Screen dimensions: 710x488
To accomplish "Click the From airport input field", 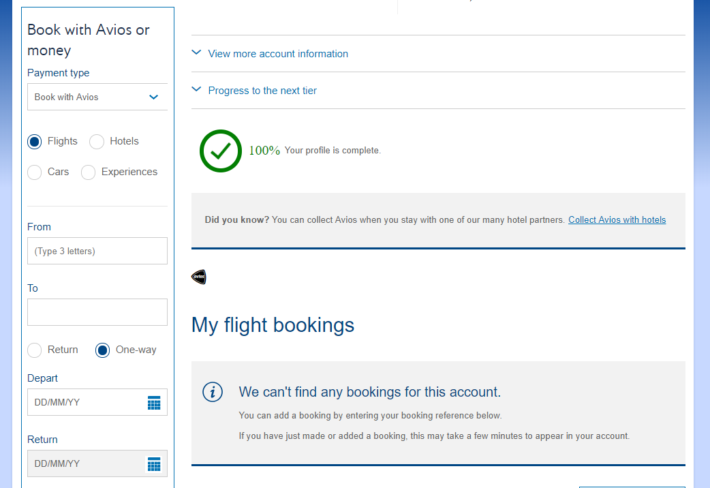I will click(97, 251).
